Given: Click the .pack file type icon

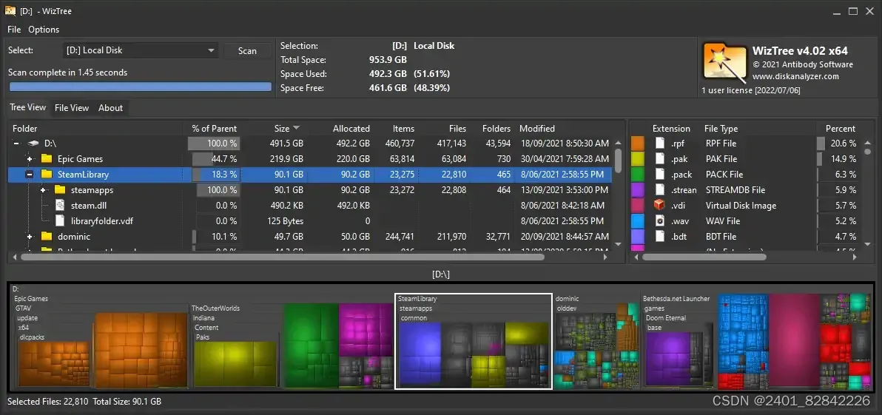Looking at the screenshot, I should 660,175.
